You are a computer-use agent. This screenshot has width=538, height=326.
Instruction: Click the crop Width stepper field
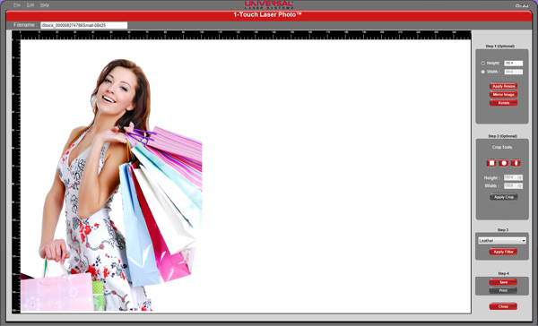point(513,185)
